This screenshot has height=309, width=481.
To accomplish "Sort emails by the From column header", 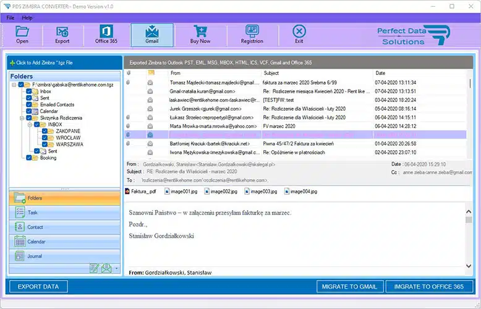I will (x=215, y=73).
